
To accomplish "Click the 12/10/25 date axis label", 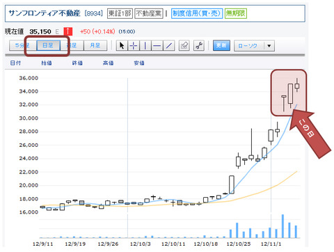I will click(239, 244).
